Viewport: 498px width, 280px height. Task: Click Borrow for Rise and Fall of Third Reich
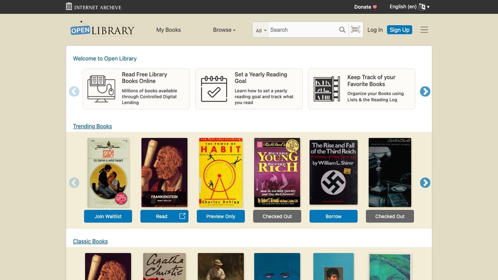pyautogui.click(x=333, y=216)
